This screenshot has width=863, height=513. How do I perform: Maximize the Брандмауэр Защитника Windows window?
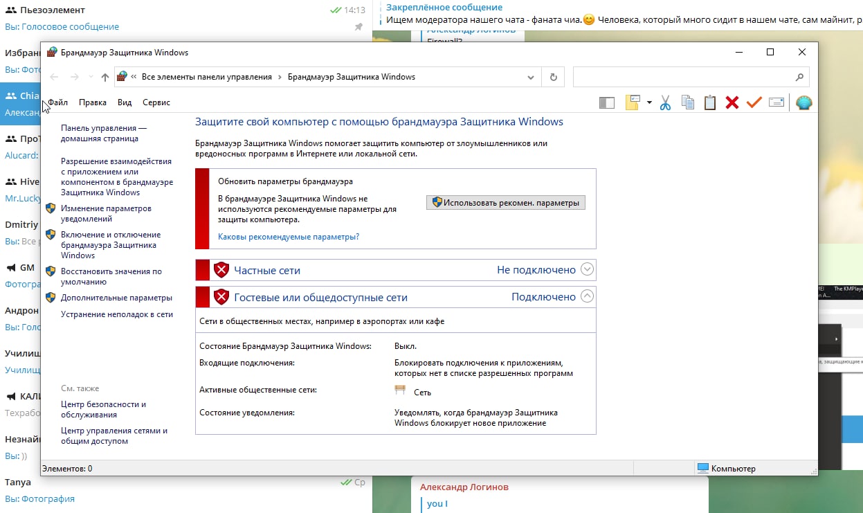point(770,53)
